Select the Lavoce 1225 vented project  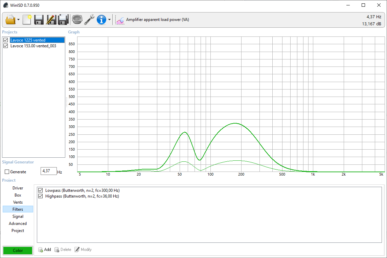coord(37,40)
